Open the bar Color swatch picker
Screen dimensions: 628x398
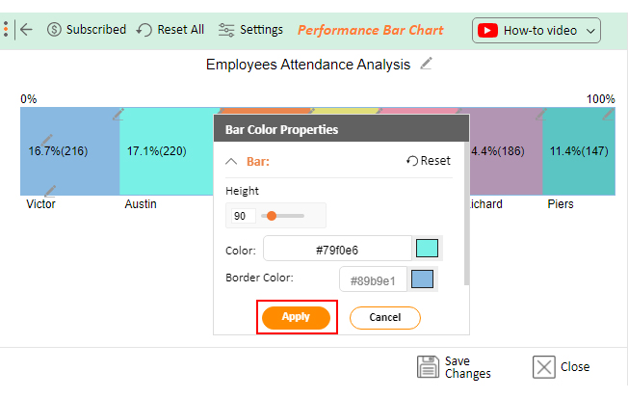[x=427, y=249]
